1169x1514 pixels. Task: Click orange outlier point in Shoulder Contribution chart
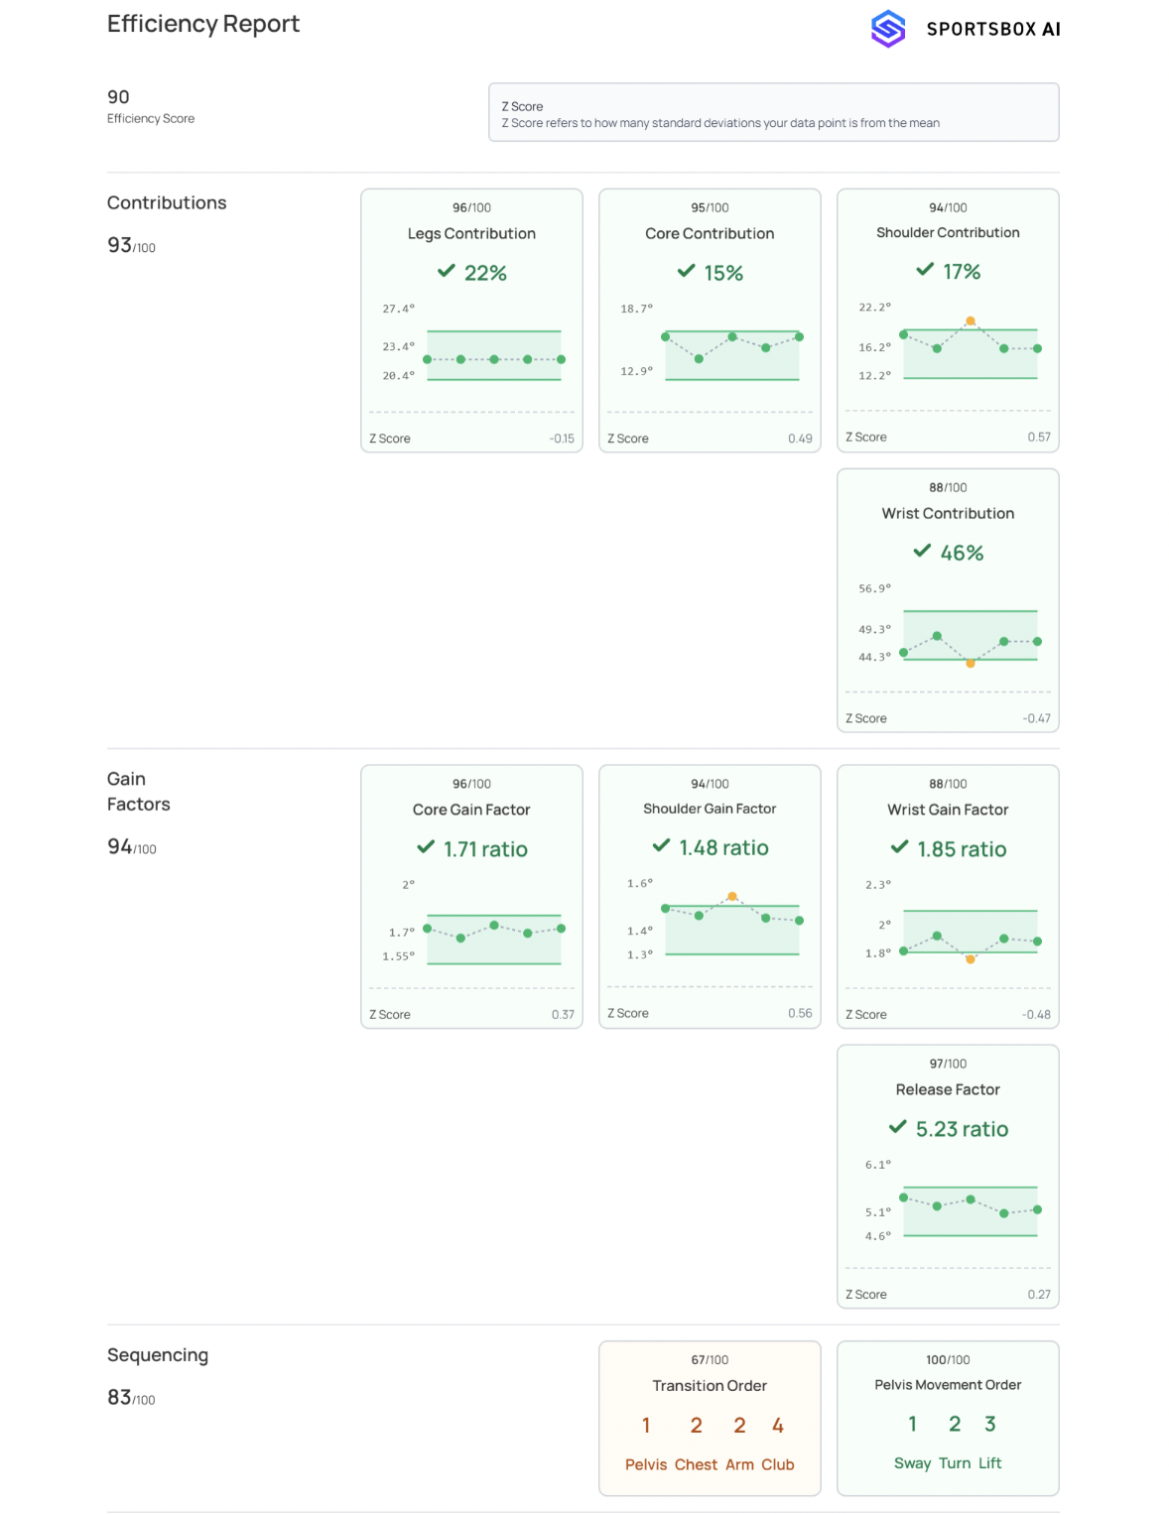(970, 320)
